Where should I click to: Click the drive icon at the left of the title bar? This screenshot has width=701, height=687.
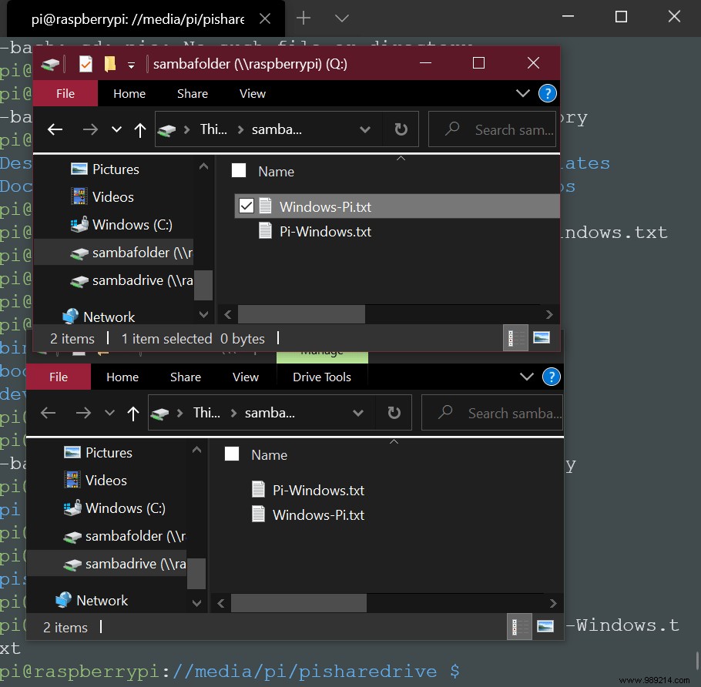pos(49,63)
